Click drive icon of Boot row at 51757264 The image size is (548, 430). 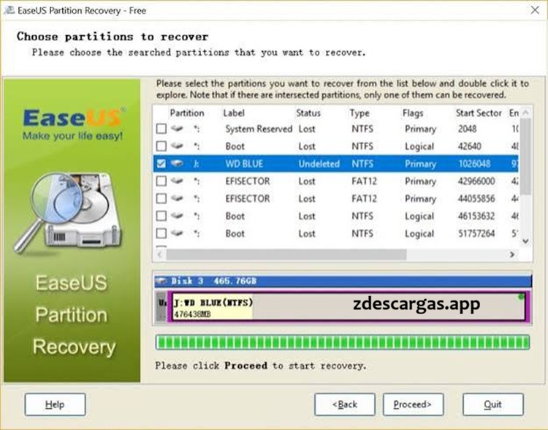pyautogui.click(x=178, y=233)
